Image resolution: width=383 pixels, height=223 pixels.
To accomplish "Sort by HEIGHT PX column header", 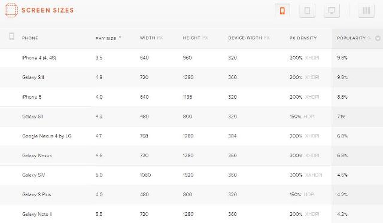I will 195,38.
